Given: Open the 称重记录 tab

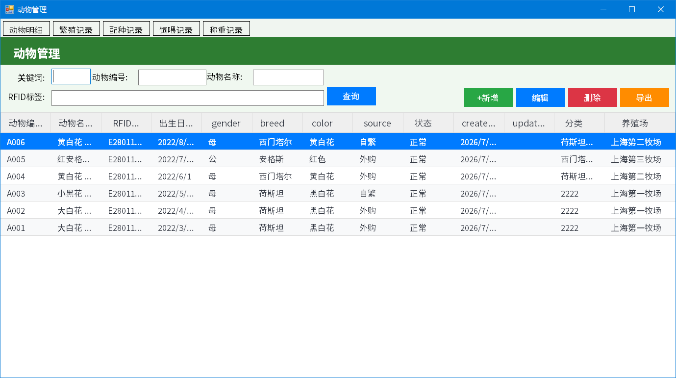Looking at the screenshot, I should (226, 29).
